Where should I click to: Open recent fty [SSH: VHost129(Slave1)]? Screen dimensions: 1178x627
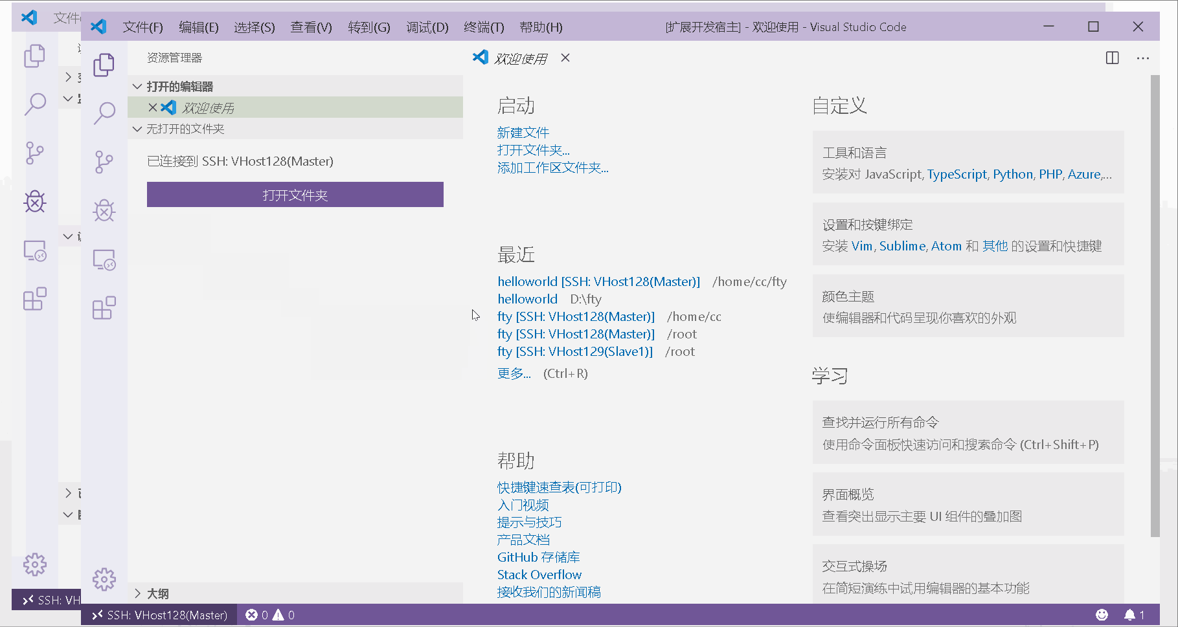tap(575, 351)
